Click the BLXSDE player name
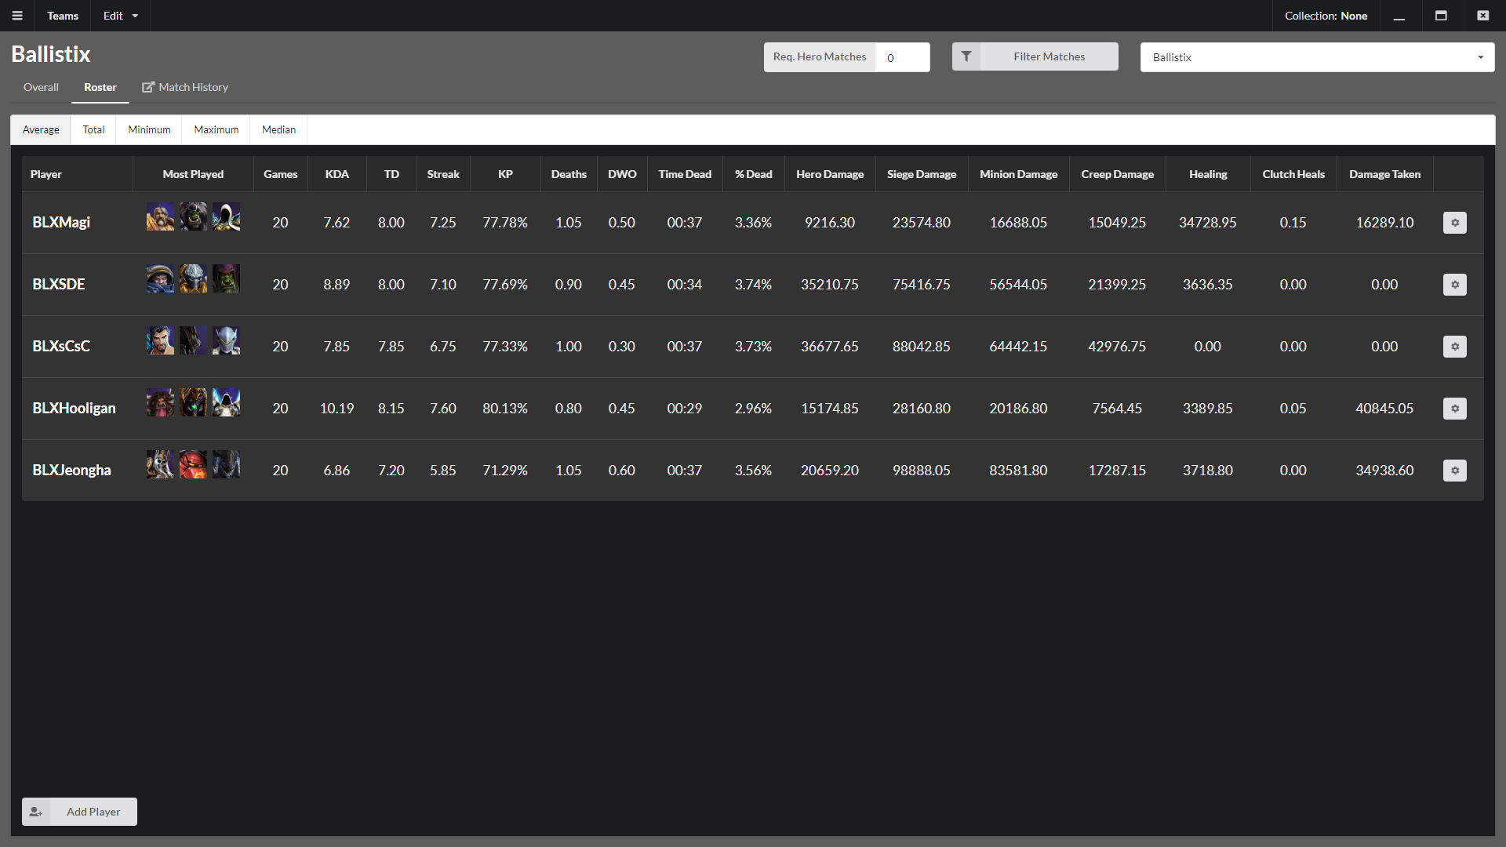The height and width of the screenshot is (847, 1506). (59, 285)
